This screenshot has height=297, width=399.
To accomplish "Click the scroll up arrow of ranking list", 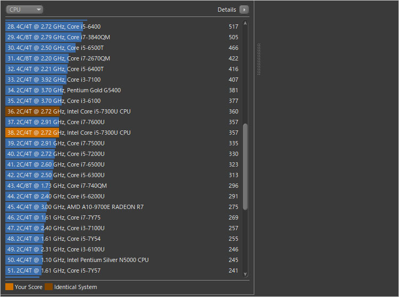I will (245, 23).
